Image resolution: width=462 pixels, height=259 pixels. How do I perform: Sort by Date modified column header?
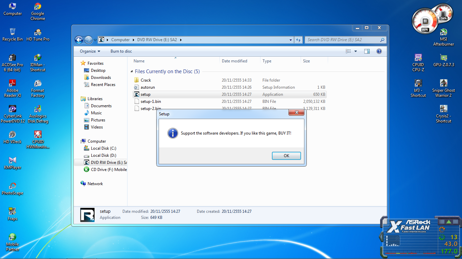(240, 61)
